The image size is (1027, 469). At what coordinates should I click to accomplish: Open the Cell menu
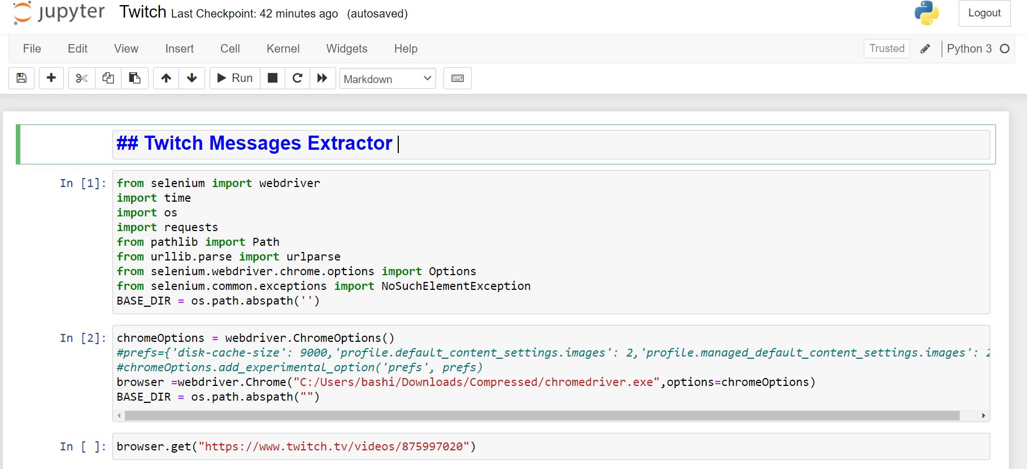point(230,49)
